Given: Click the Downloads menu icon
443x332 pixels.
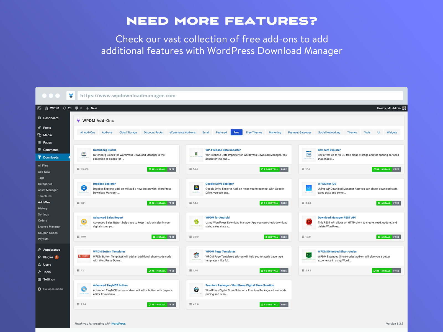Looking at the screenshot, I should (x=39, y=157).
